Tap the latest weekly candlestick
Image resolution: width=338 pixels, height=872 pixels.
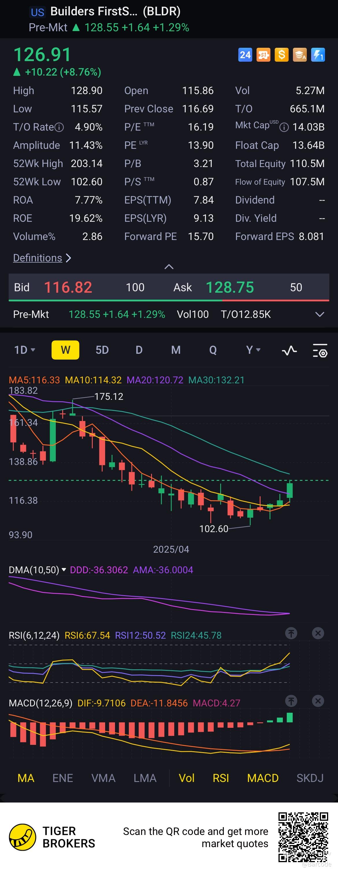tap(290, 490)
